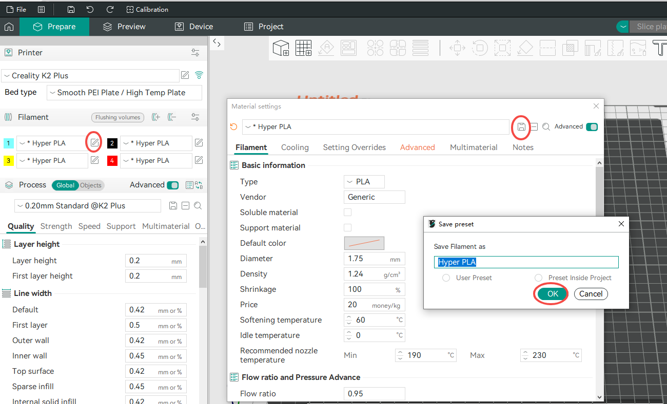Click OK in Save preset dialog

click(553, 294)
